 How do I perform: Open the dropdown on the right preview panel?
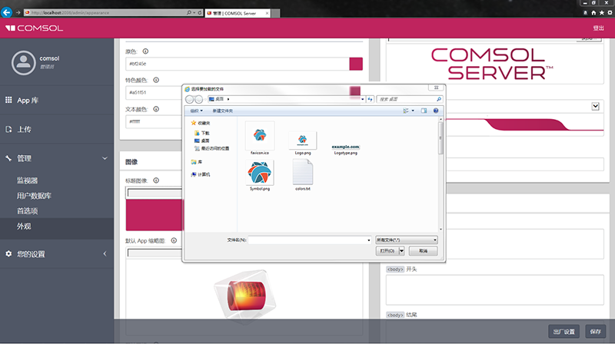(595, 107)
